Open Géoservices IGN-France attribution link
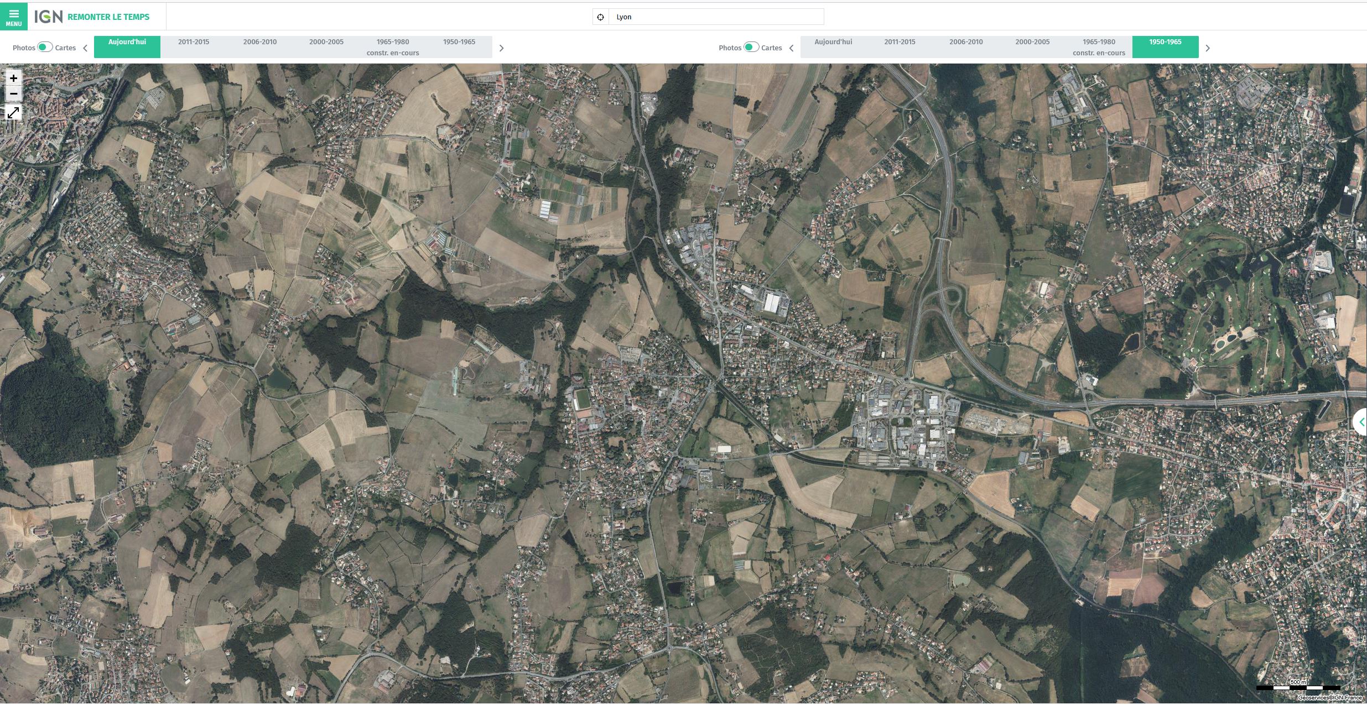 pos(1329,698)
